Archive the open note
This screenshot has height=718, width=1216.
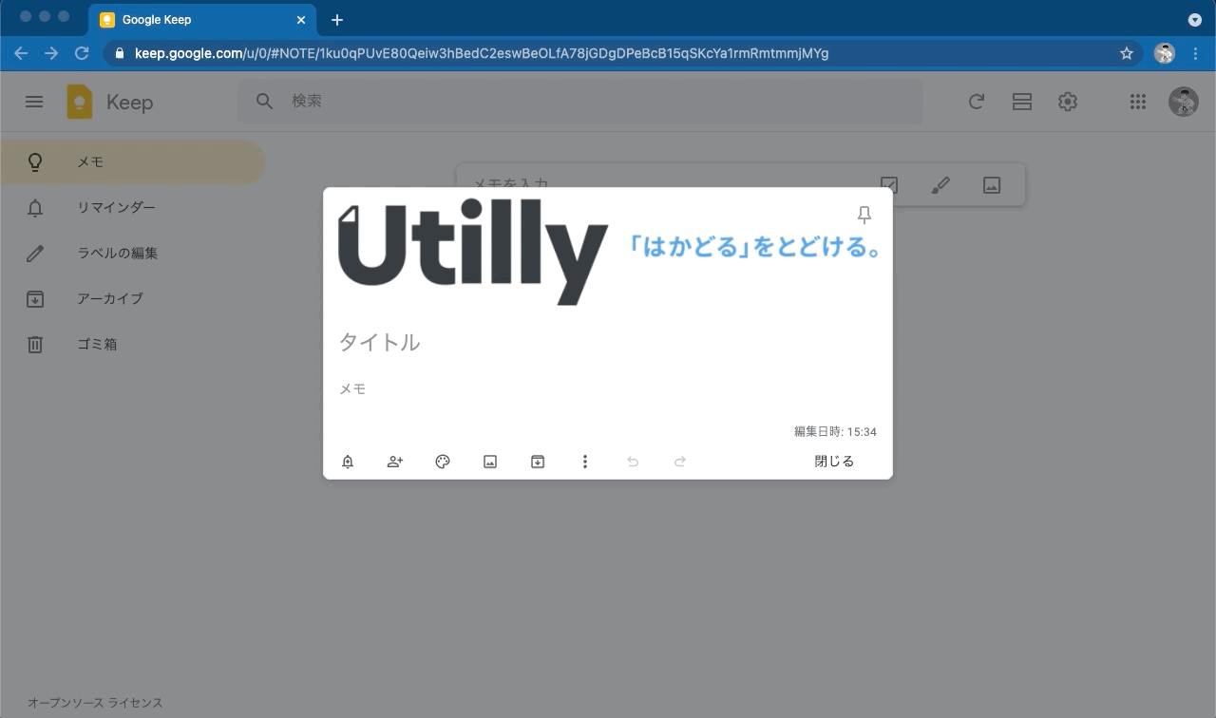538,462
